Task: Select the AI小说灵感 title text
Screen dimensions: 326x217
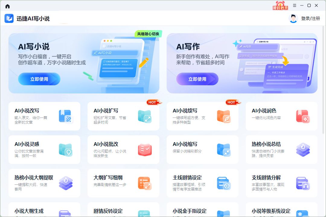Action: pyautogui.click(x=27, y=144)
